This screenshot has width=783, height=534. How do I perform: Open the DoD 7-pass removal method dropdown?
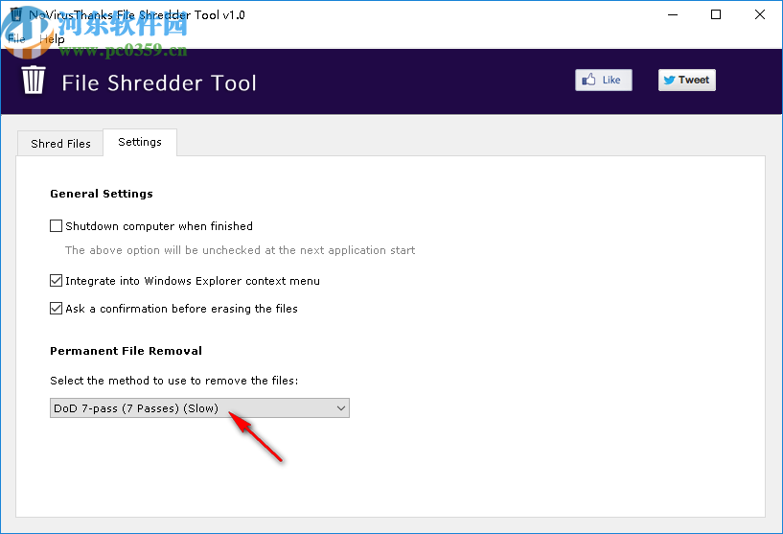(x=199, y=408)
